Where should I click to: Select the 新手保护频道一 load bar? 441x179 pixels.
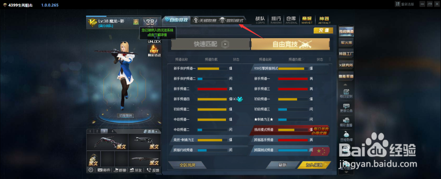(213, 69)
